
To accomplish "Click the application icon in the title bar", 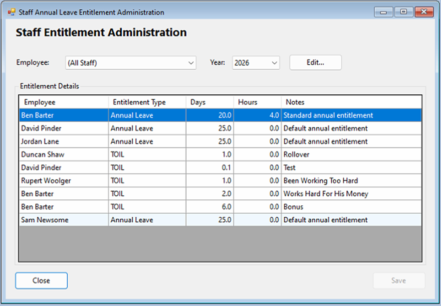I will coord(11,12).
